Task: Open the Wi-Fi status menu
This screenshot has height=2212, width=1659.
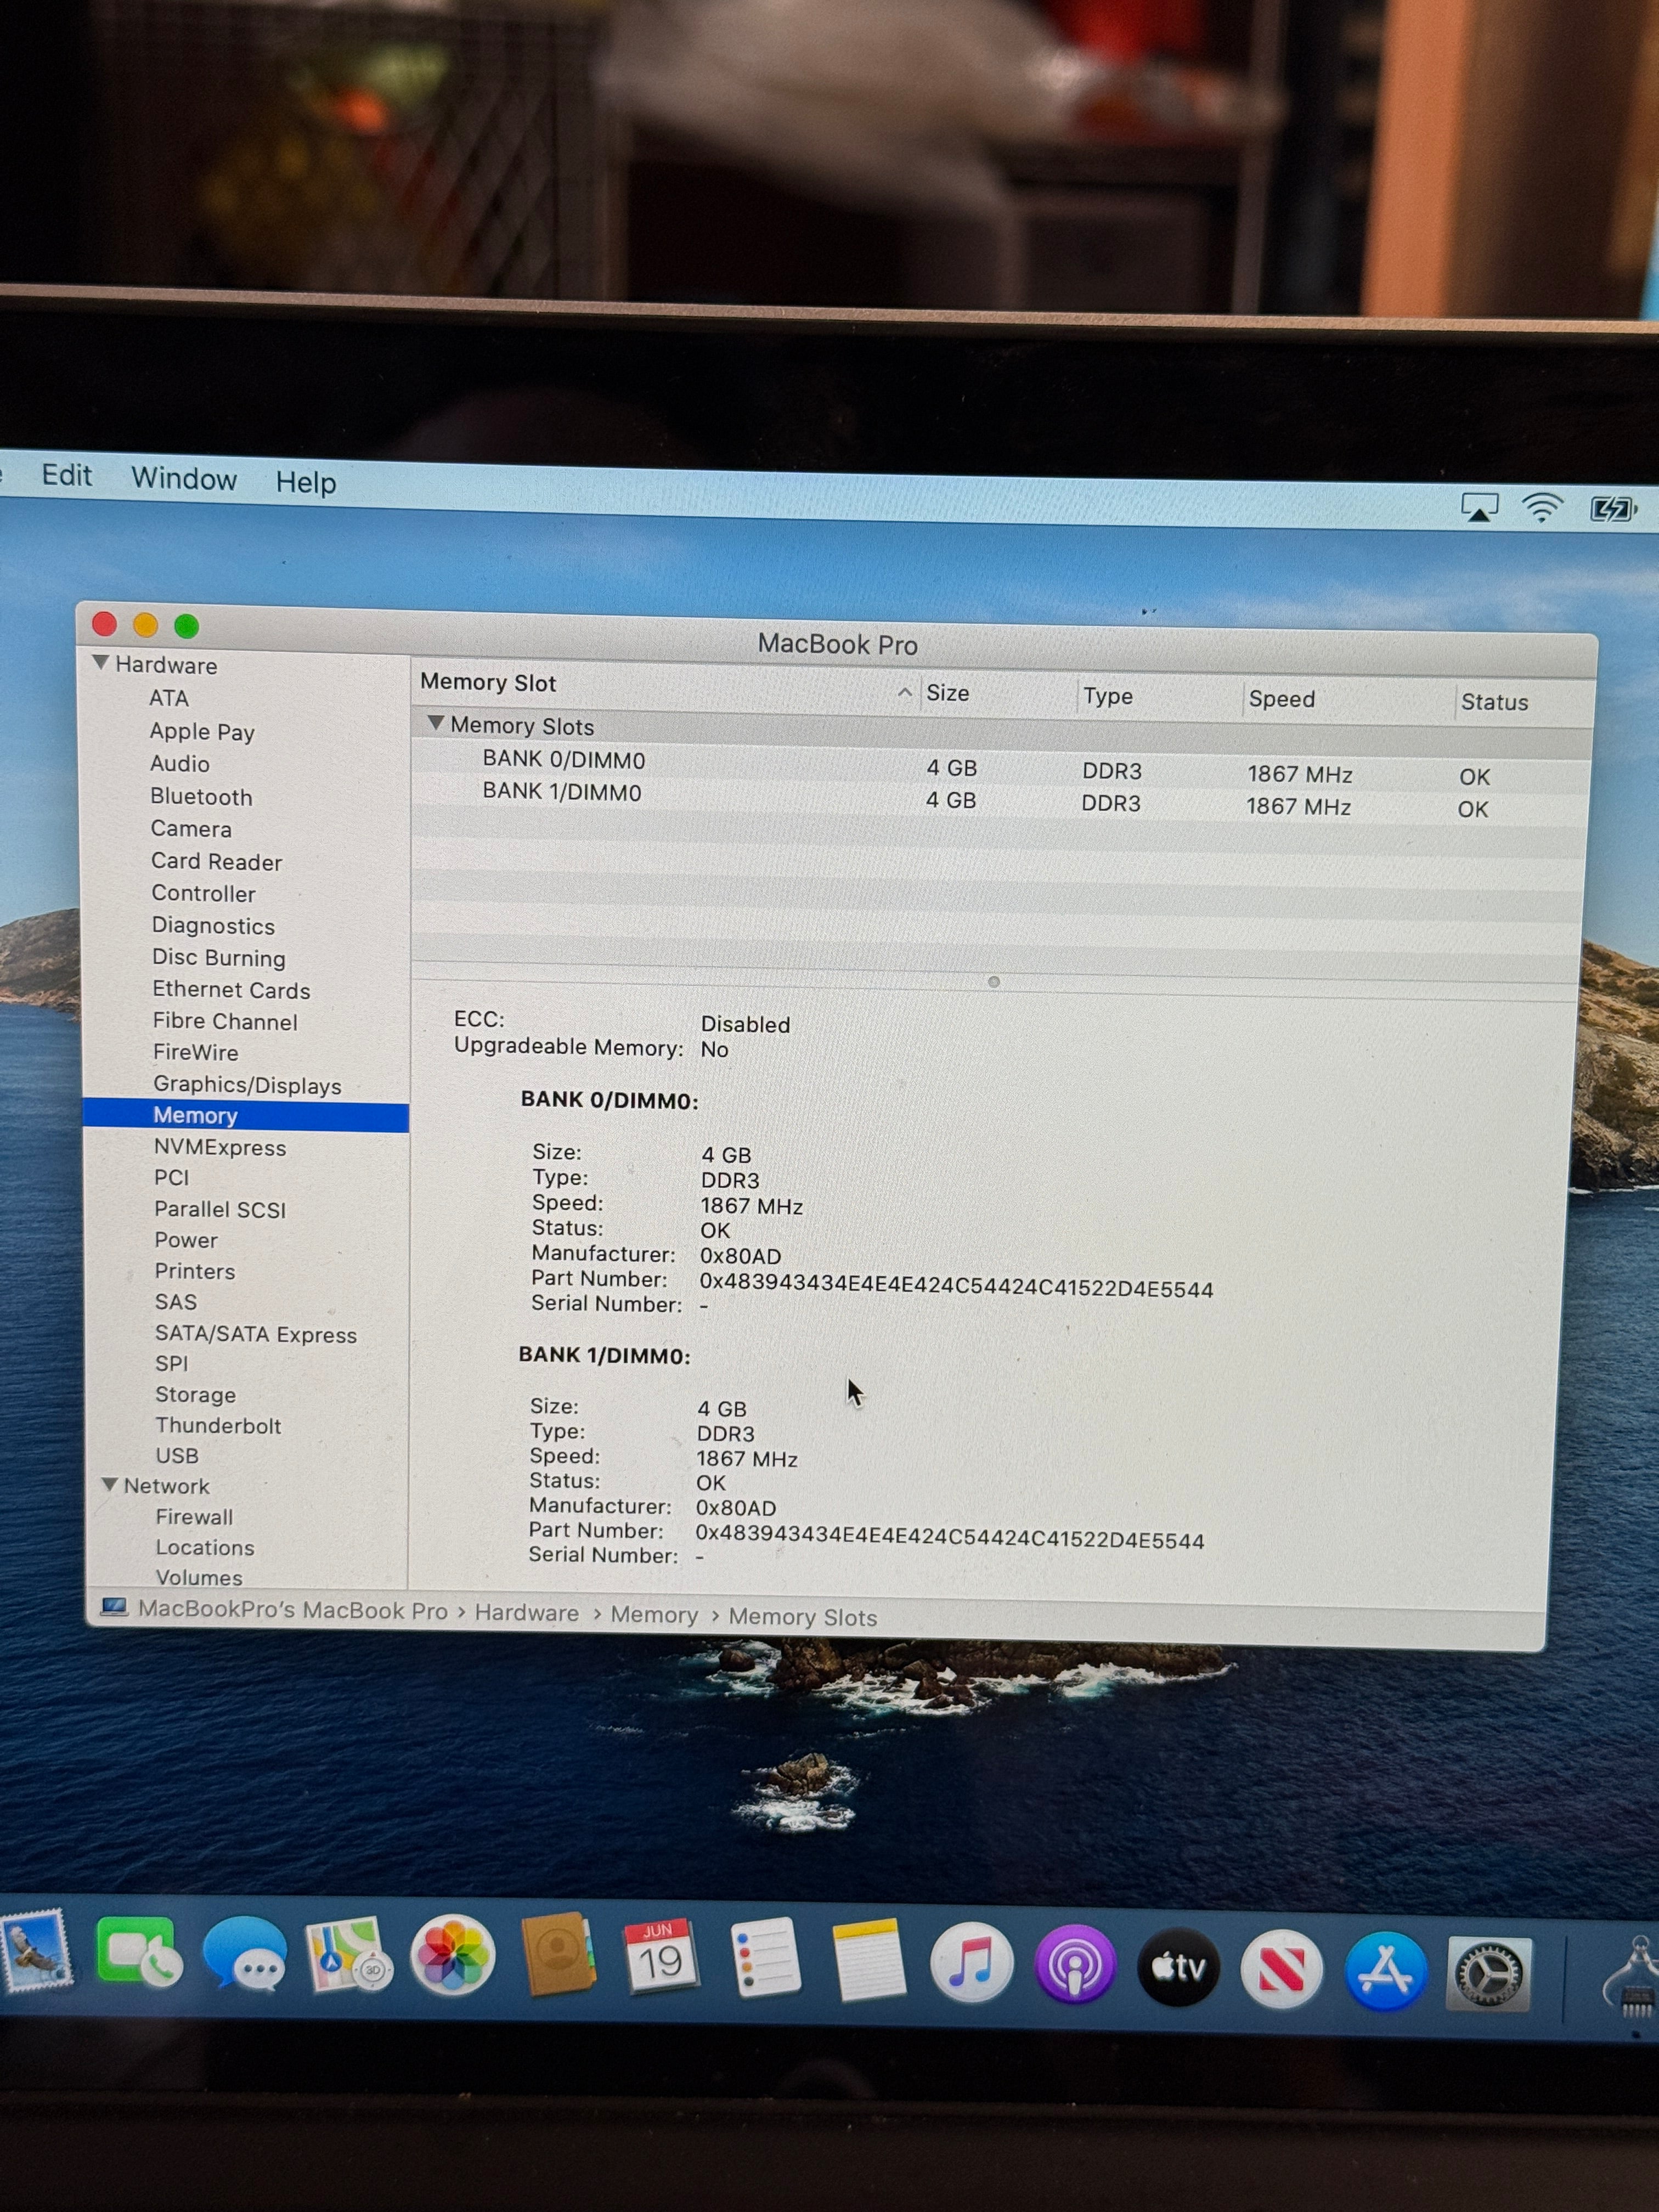Action: [1542, 509]
